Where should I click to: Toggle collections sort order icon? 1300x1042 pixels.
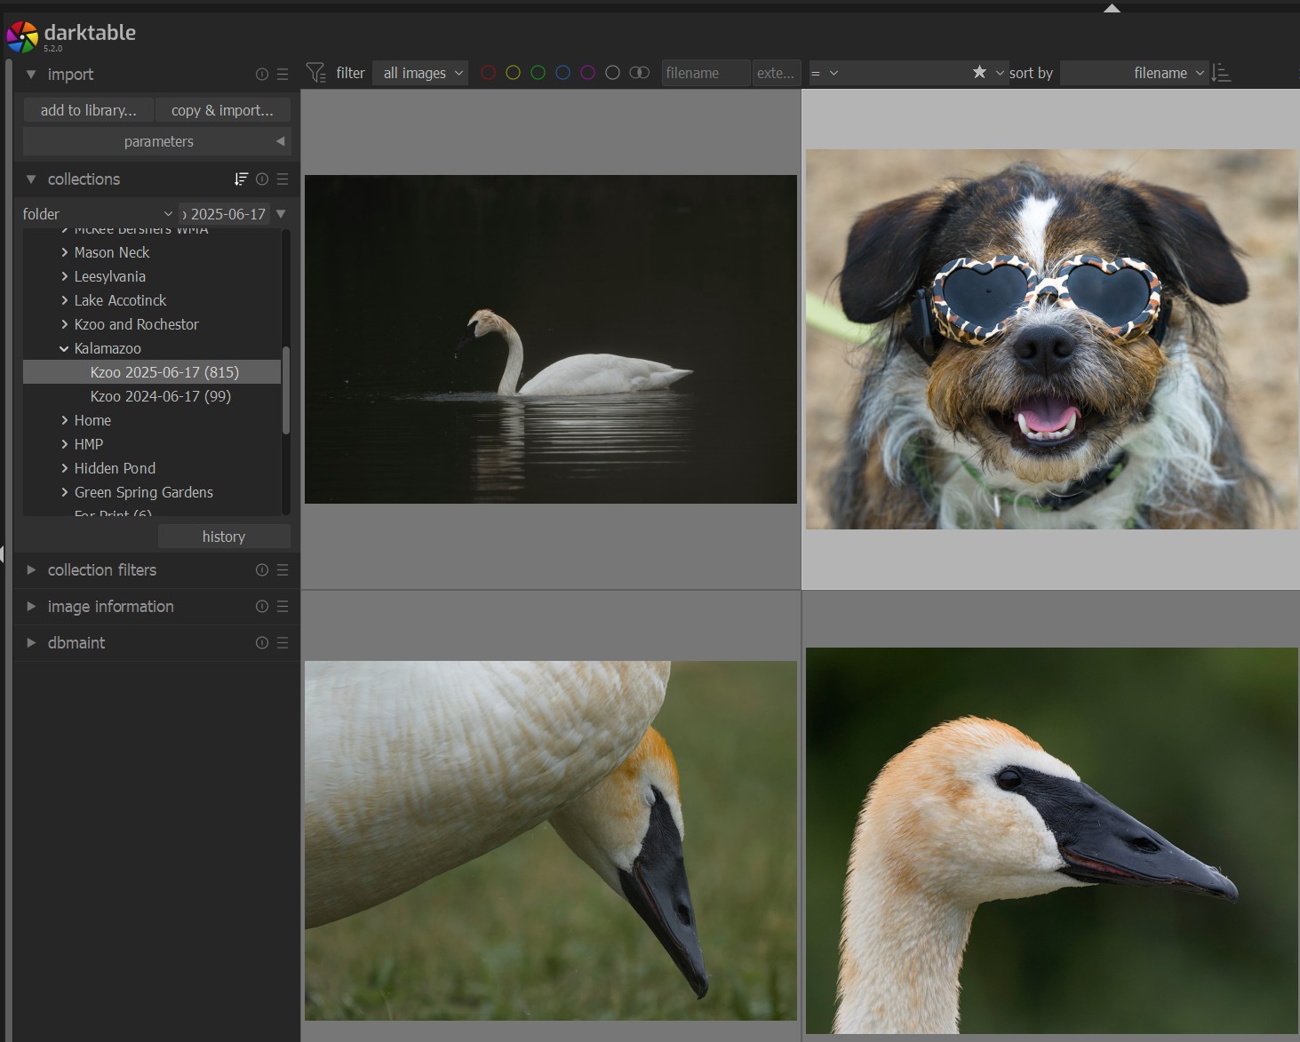click(241, 179)
